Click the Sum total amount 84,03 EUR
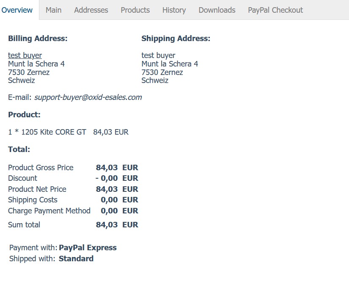This screenshot has height=282, width=349. point(117,225)
